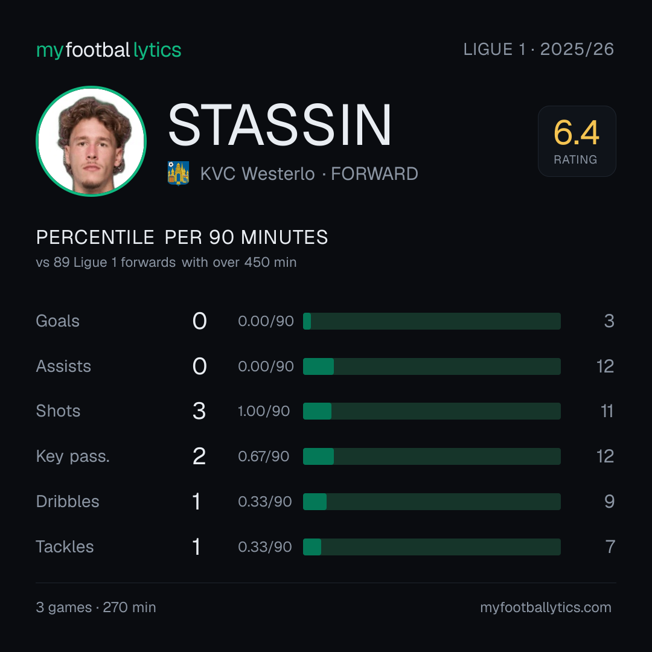Click the KVC Westerlo club crest icon
The image size is (652, 652).
click(x=178, y=173)
